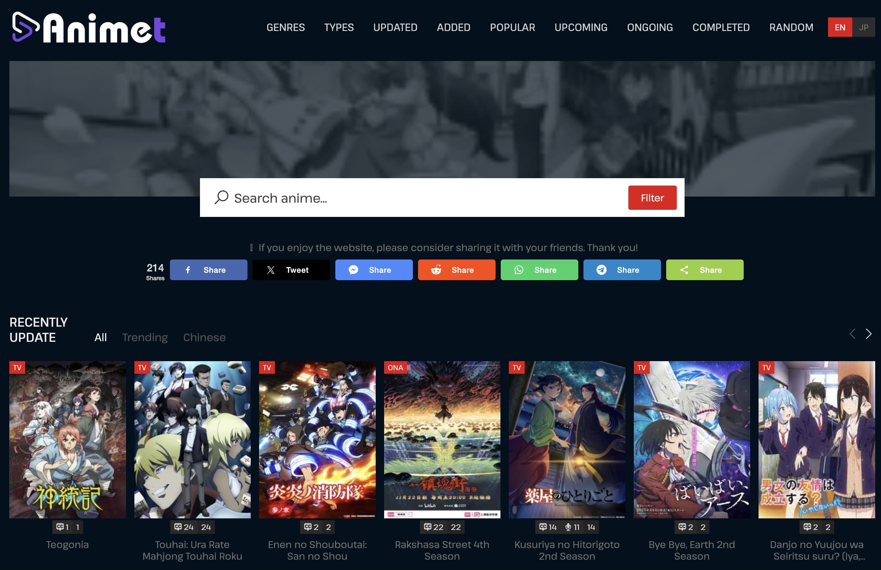Click the search magnifier icon
The image size is (881, 570).
pos(221,197)
